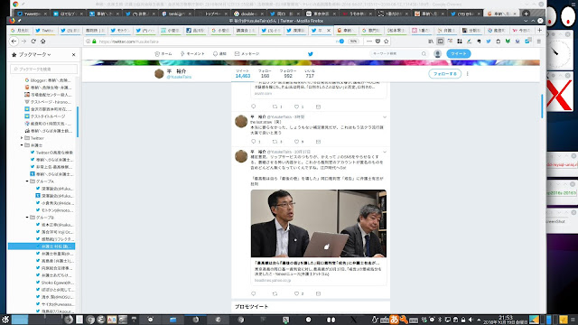578x325 pixels.
Task: Click the フォローする button
Action: click(x=444, y=74)
